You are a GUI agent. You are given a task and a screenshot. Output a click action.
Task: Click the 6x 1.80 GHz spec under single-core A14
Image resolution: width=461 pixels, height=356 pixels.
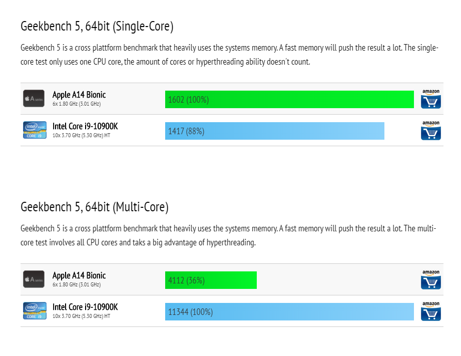[x=77, y=104]
